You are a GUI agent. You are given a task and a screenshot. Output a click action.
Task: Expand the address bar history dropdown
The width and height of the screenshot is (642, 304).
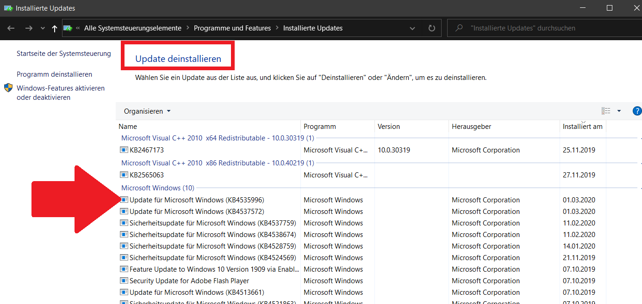point(412,28)
